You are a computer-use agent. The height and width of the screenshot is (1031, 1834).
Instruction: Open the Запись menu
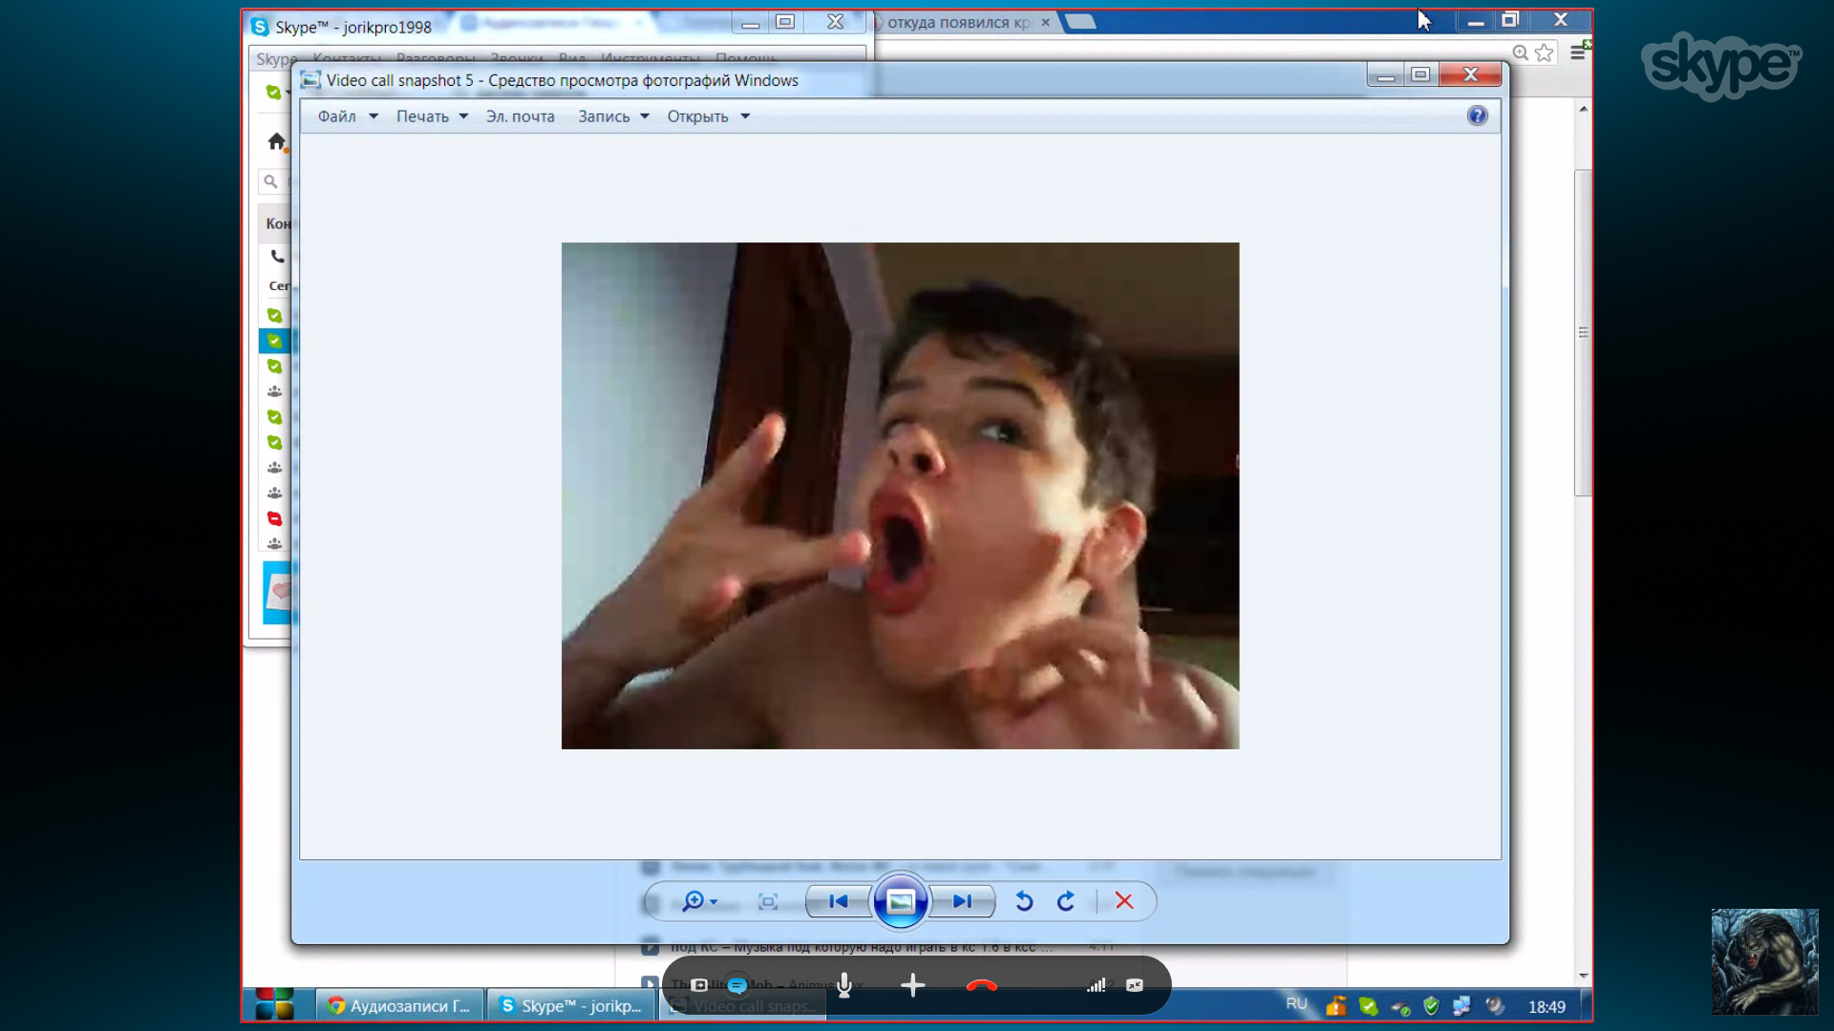coord(604,116)
